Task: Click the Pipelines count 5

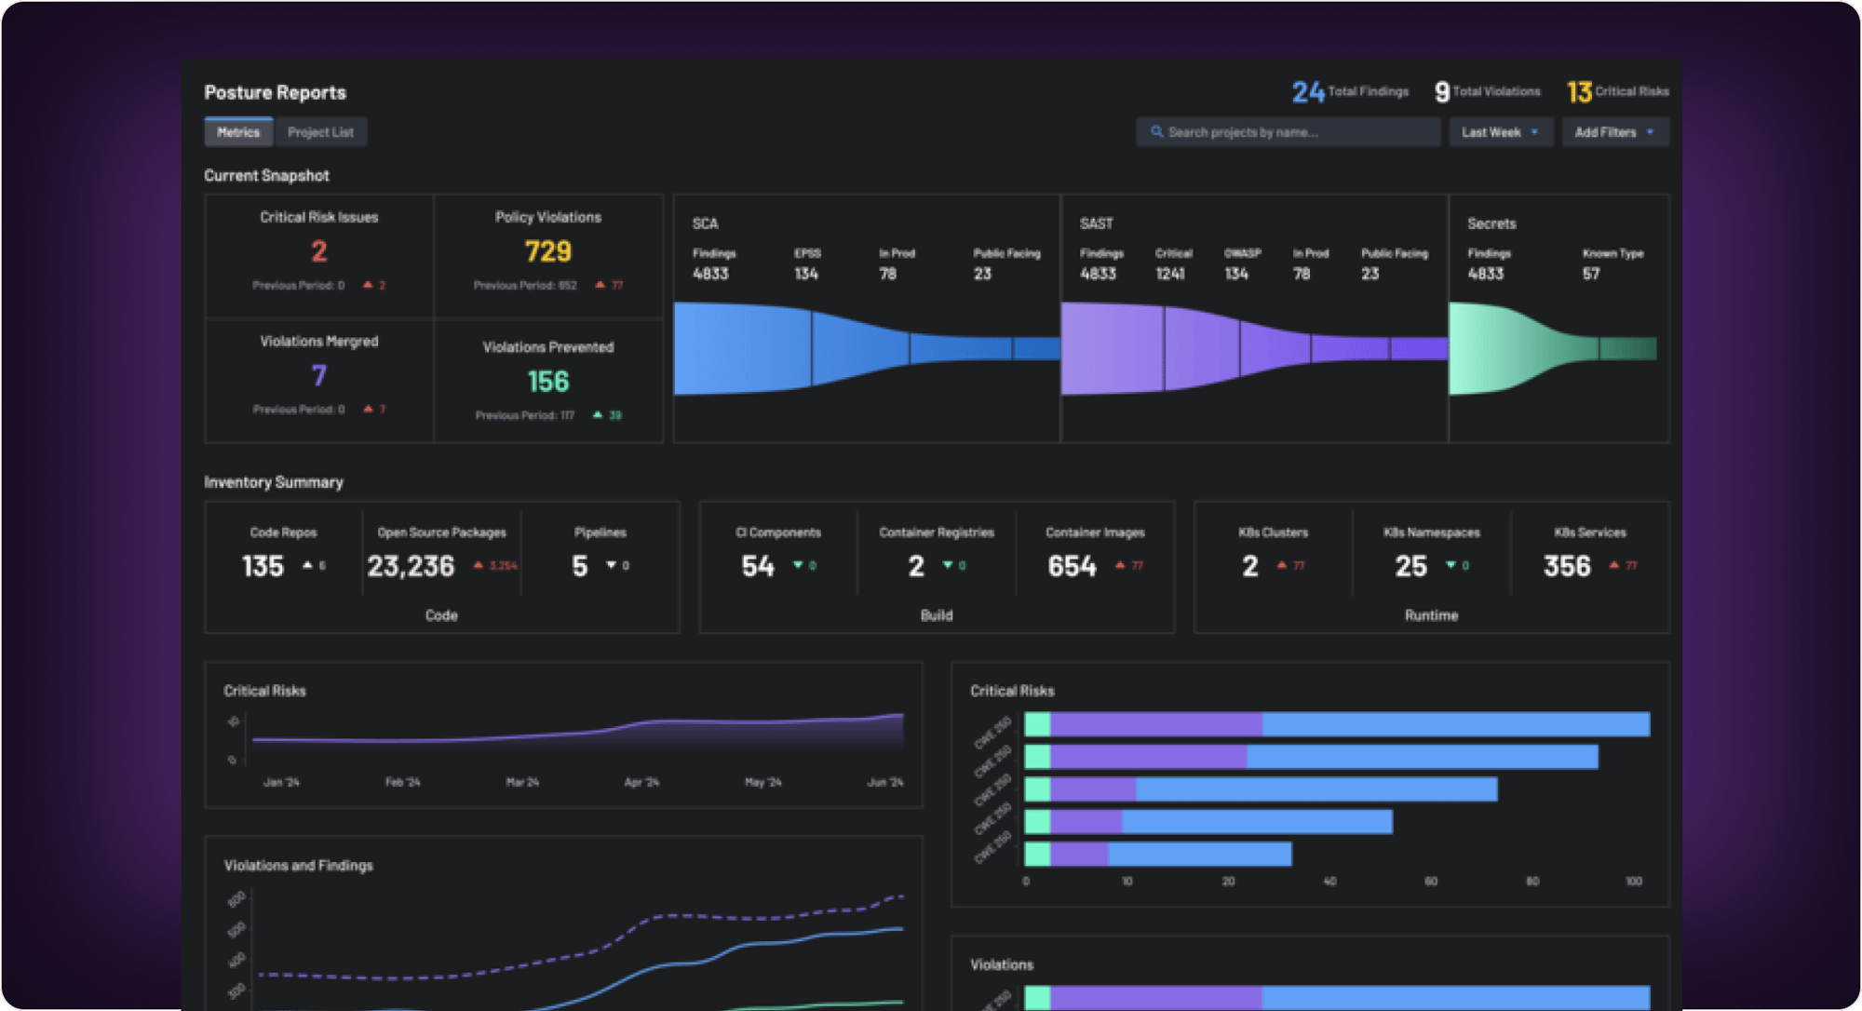Action: pos(580,566)
